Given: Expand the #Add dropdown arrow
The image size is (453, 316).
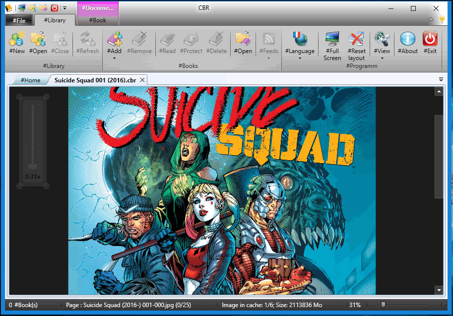Looking at the screenshot, I should (115, 59).
